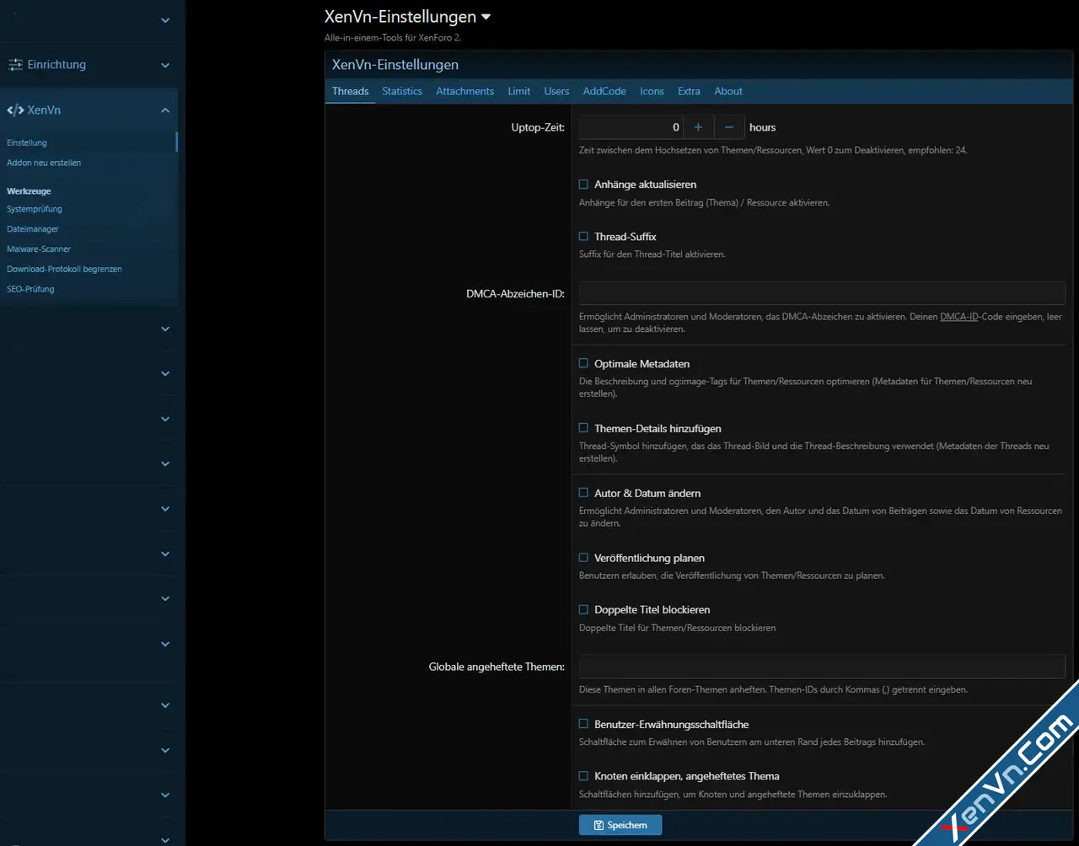Image resolution: width=1079 pixels, height=846 pixels.
Task: Open Addon neu erstellen sidebar link
Action: point(44,163)
